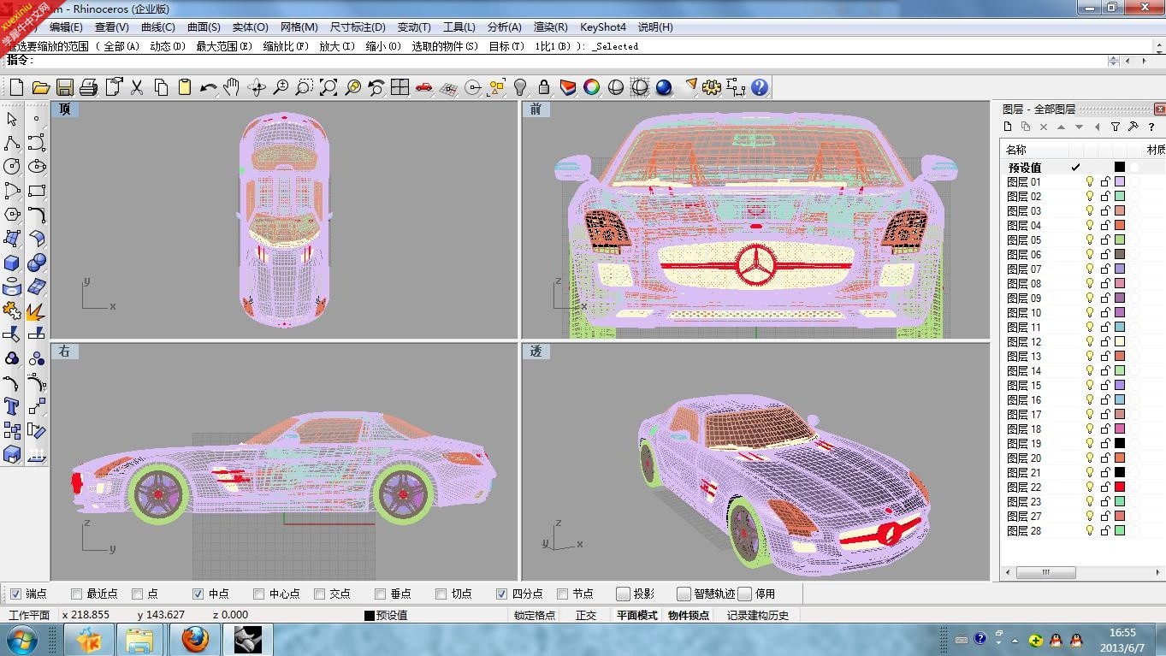Select the Polyline tool in sidebar
The height and width of the screenshot is (656, 1166).
tap(12, 143)
